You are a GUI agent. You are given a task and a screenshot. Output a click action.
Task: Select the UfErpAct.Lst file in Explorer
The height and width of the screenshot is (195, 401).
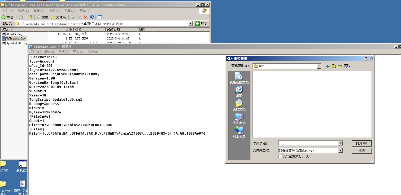[x=14, y=39]
